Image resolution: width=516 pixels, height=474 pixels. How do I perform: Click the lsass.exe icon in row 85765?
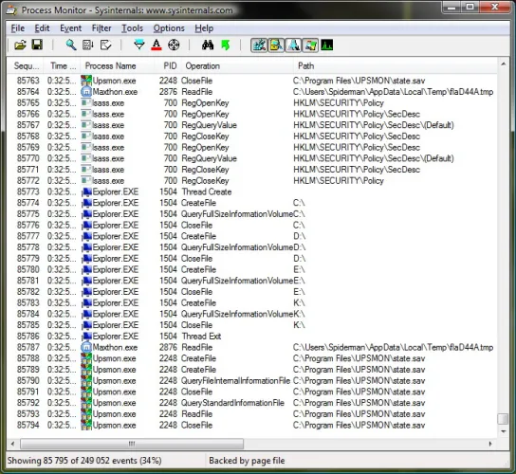pos(86,103)
